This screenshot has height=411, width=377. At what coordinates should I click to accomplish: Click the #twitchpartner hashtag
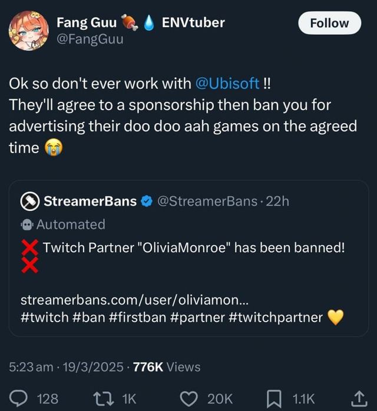(275, 317)
